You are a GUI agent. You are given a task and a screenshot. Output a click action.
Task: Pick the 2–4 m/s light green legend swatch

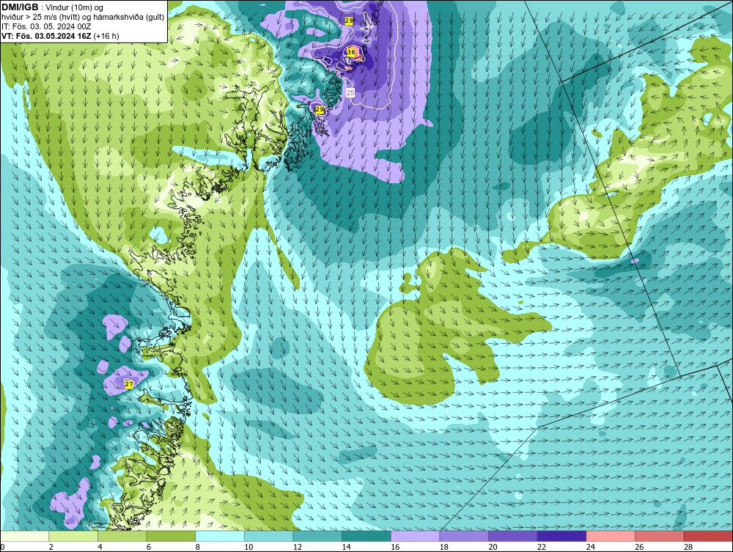[x=73, y=536]
